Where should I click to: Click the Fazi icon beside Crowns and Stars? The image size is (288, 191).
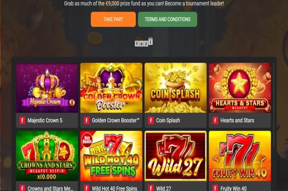click(x=23, y=188)
